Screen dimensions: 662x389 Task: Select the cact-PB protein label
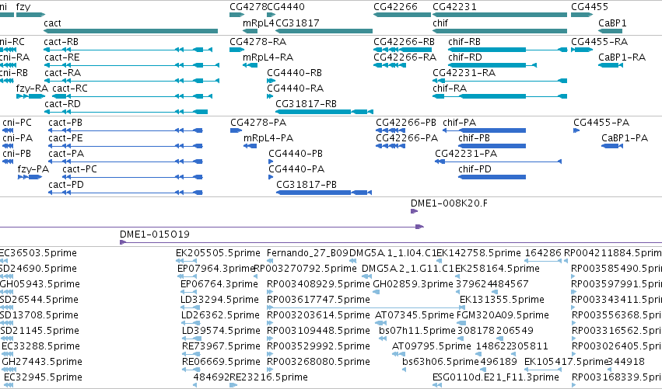point(65,123)
